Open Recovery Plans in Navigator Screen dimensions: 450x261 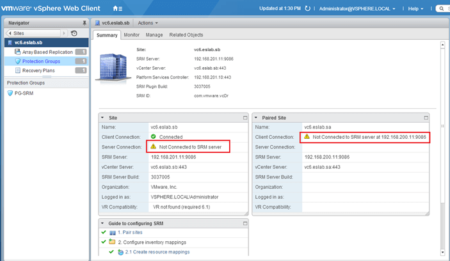coord(38,70)
